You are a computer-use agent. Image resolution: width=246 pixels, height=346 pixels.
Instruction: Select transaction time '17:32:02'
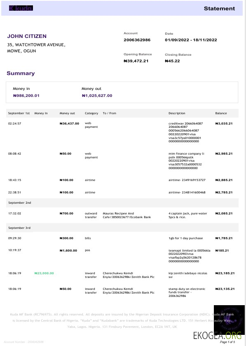(14, 213)
